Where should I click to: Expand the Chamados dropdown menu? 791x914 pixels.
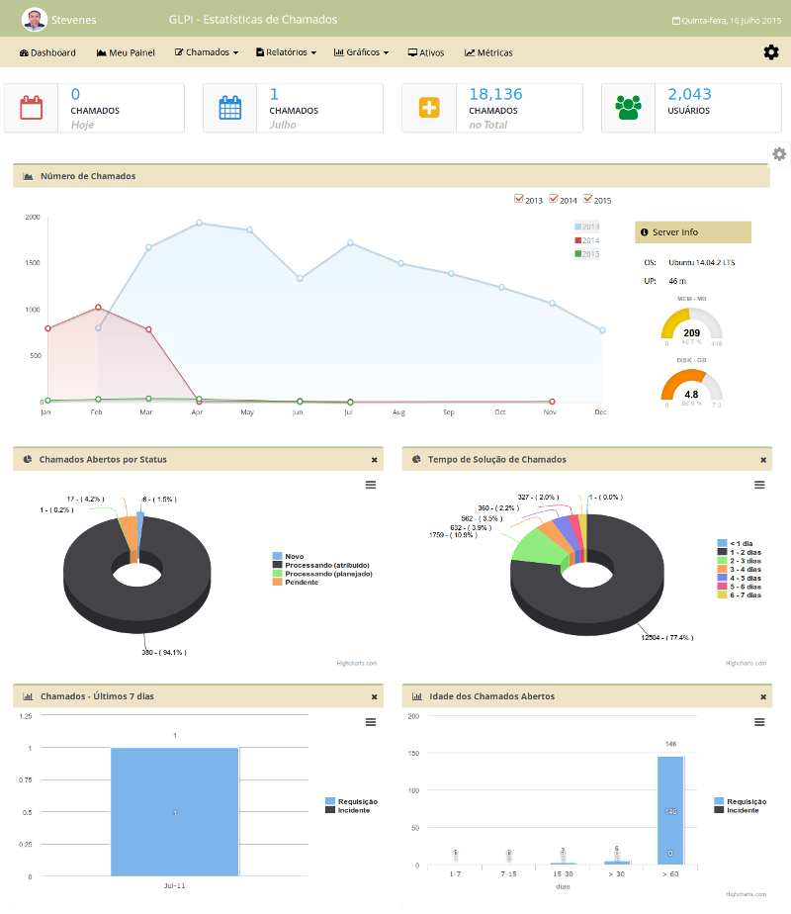point(207,52)
